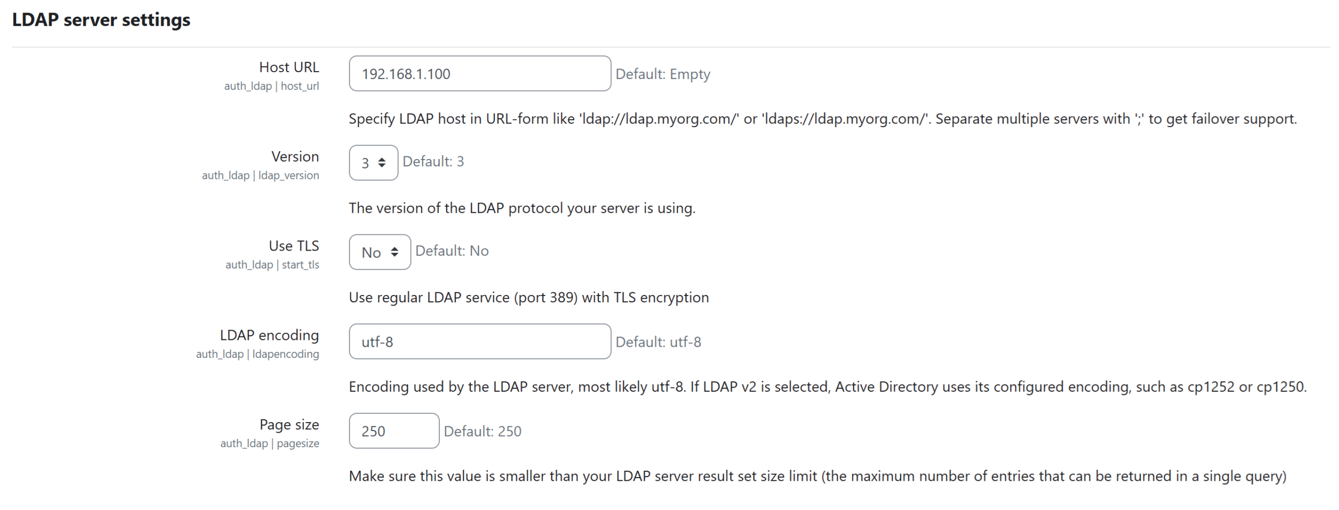1339x510 pixels.
Task: Open the Version dropdown
Action: [x=372, y=163]
